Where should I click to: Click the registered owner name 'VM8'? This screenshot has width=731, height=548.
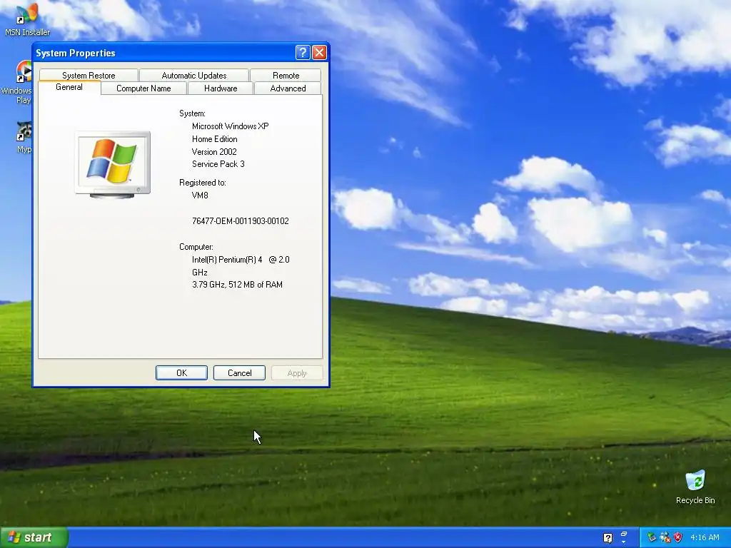point(200,196)
